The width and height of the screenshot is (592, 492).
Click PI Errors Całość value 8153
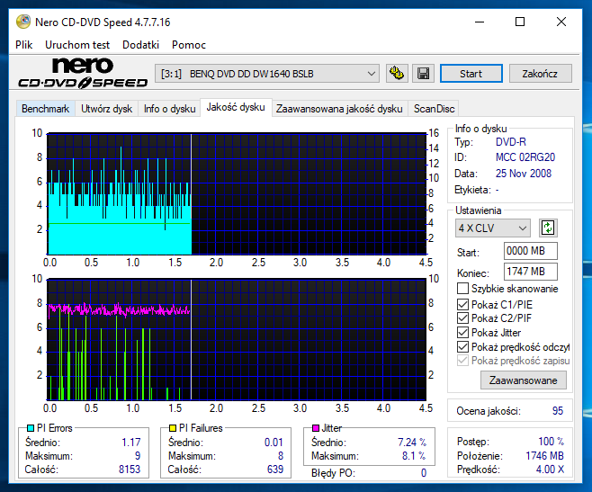pos(130,469)
